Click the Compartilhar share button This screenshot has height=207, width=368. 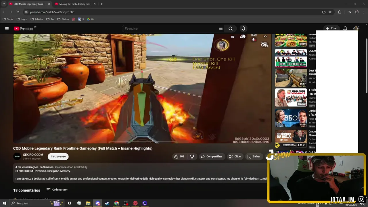click(212, 156)
